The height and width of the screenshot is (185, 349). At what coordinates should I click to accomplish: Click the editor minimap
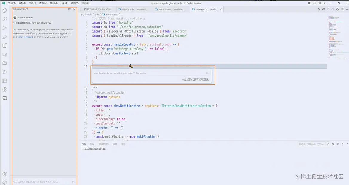(338, 38)
